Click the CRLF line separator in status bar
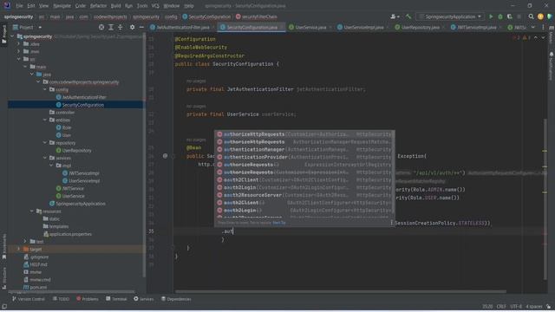Image resolution: width=555 pixels, height=312 pixels. (501, 306)
